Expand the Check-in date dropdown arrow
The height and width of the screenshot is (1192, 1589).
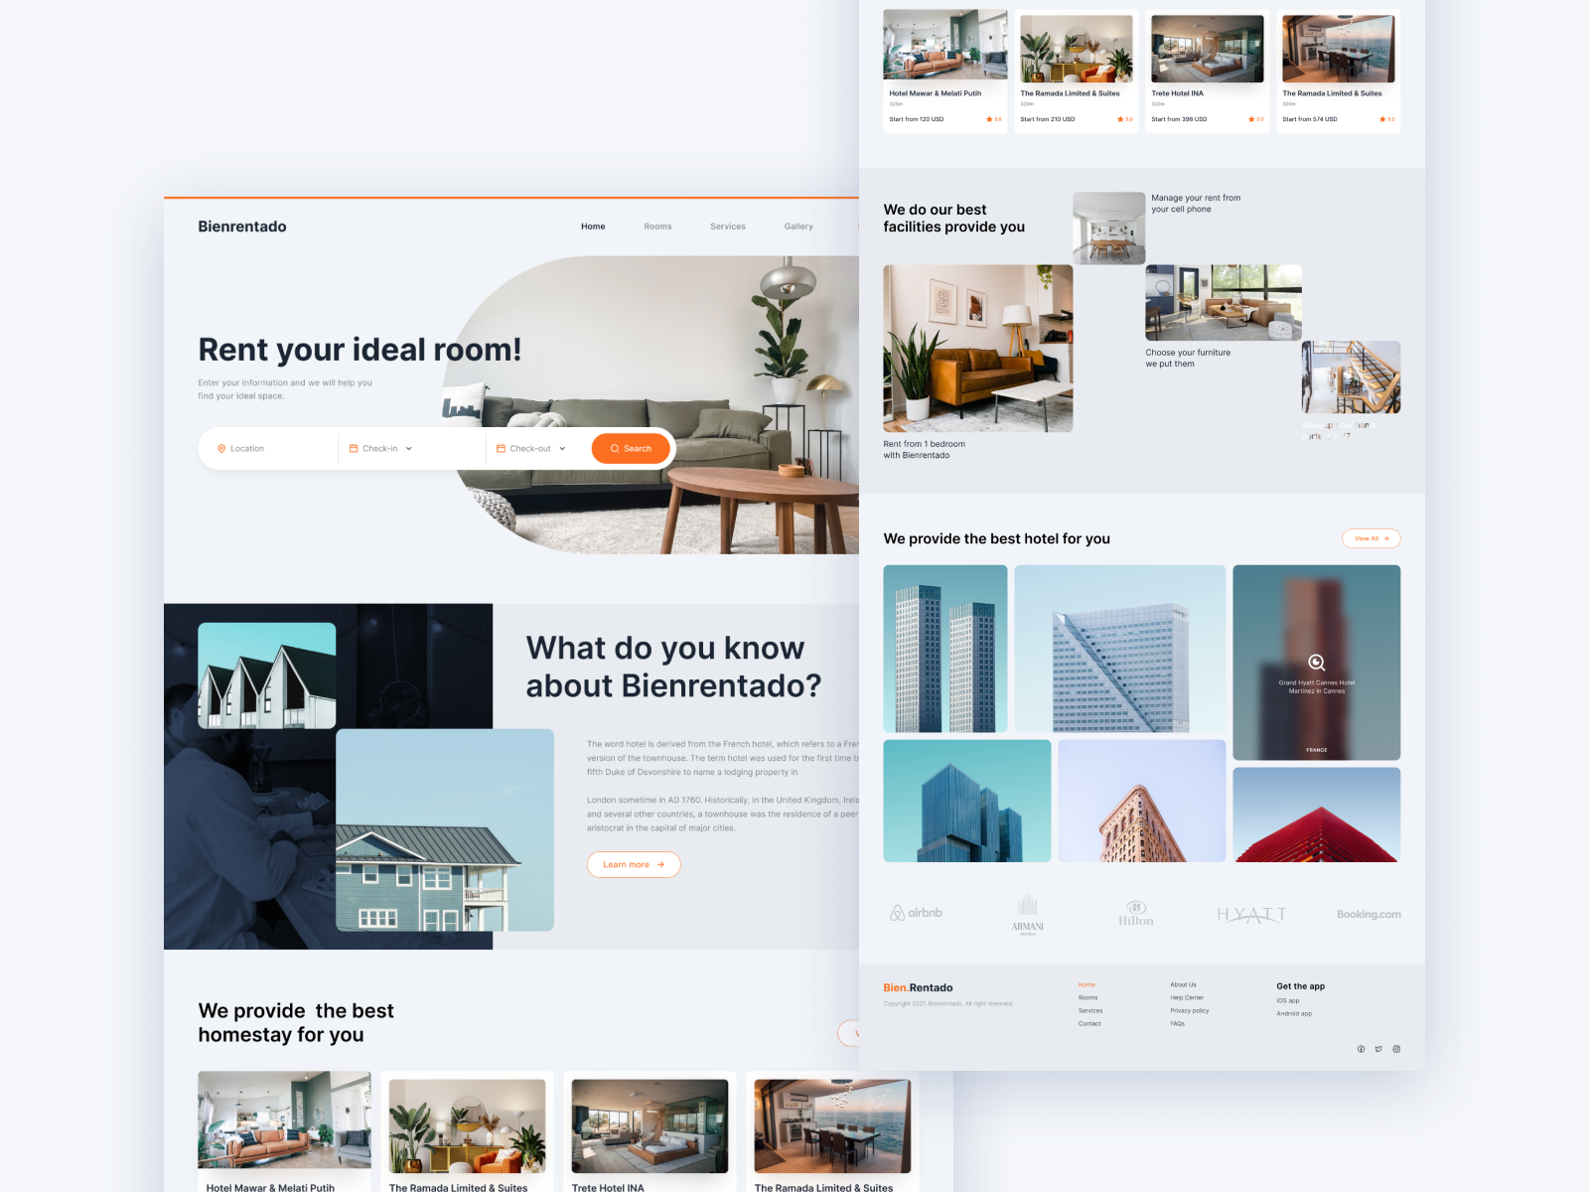(x=409, y=449)
